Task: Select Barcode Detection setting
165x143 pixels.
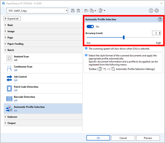Action: pyautogui.click(x=43, y=99)
